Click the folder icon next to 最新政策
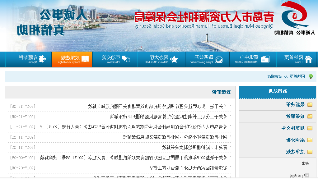The height and width of the screenshot is (179, 318). click(x=310, y=104)
